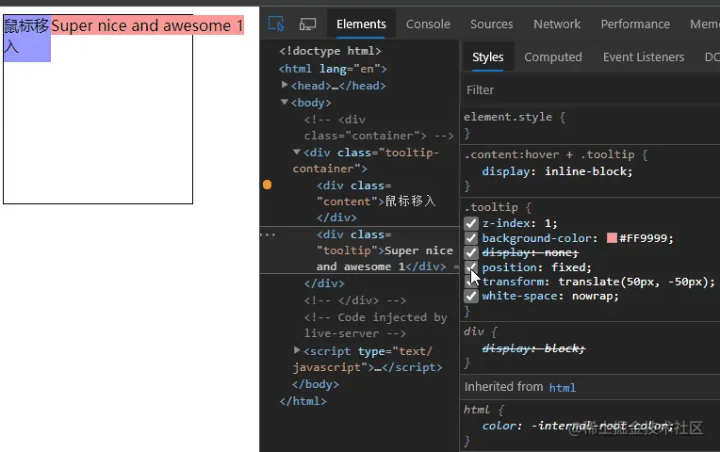Screen dimensions: 720x452
Task: Click the html link under Inherited from
Action: point(562,388)
